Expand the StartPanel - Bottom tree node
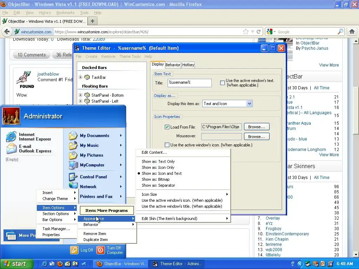Screen dimensions: 359x269 click(x=80, y=95)
